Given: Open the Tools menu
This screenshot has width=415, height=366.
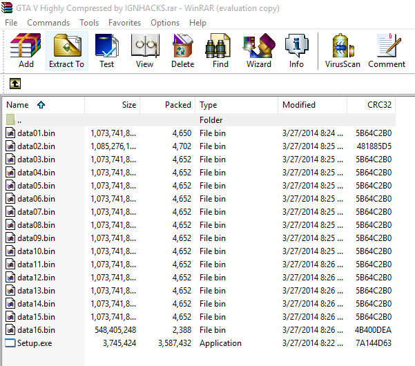Looking at the screenshot, I should [89, 23].
